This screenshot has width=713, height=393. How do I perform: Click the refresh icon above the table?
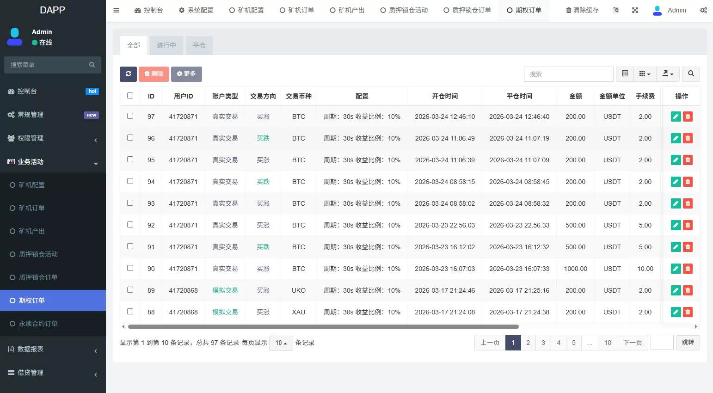tap(128, 74)
